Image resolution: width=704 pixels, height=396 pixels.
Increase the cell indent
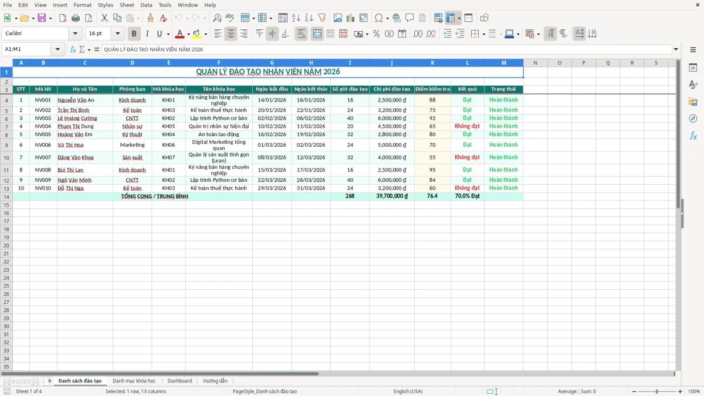click(x=447, y=34)
